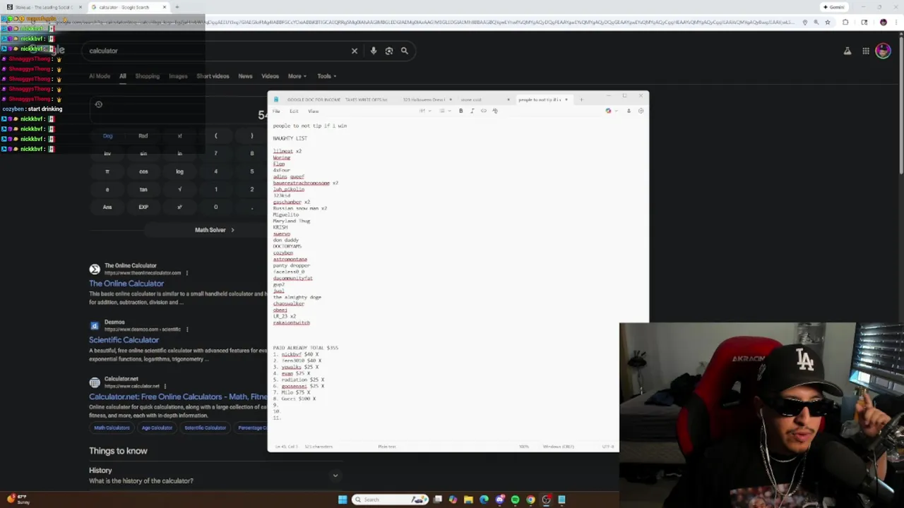Image resolution: width=904 pixels, height=508 pixels.
Task: Toggle the Inv key on calculator
Action: tap(107, 153)
